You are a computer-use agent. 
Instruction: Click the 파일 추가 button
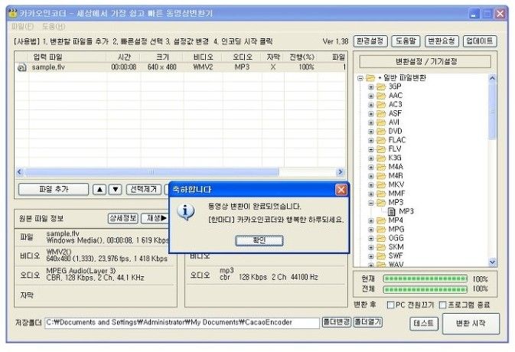click(x=54, y=190)
